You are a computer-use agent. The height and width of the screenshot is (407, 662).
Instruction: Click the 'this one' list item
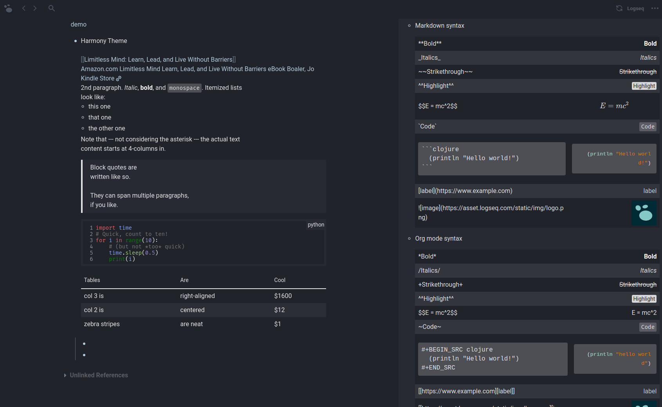click(99, 107)
